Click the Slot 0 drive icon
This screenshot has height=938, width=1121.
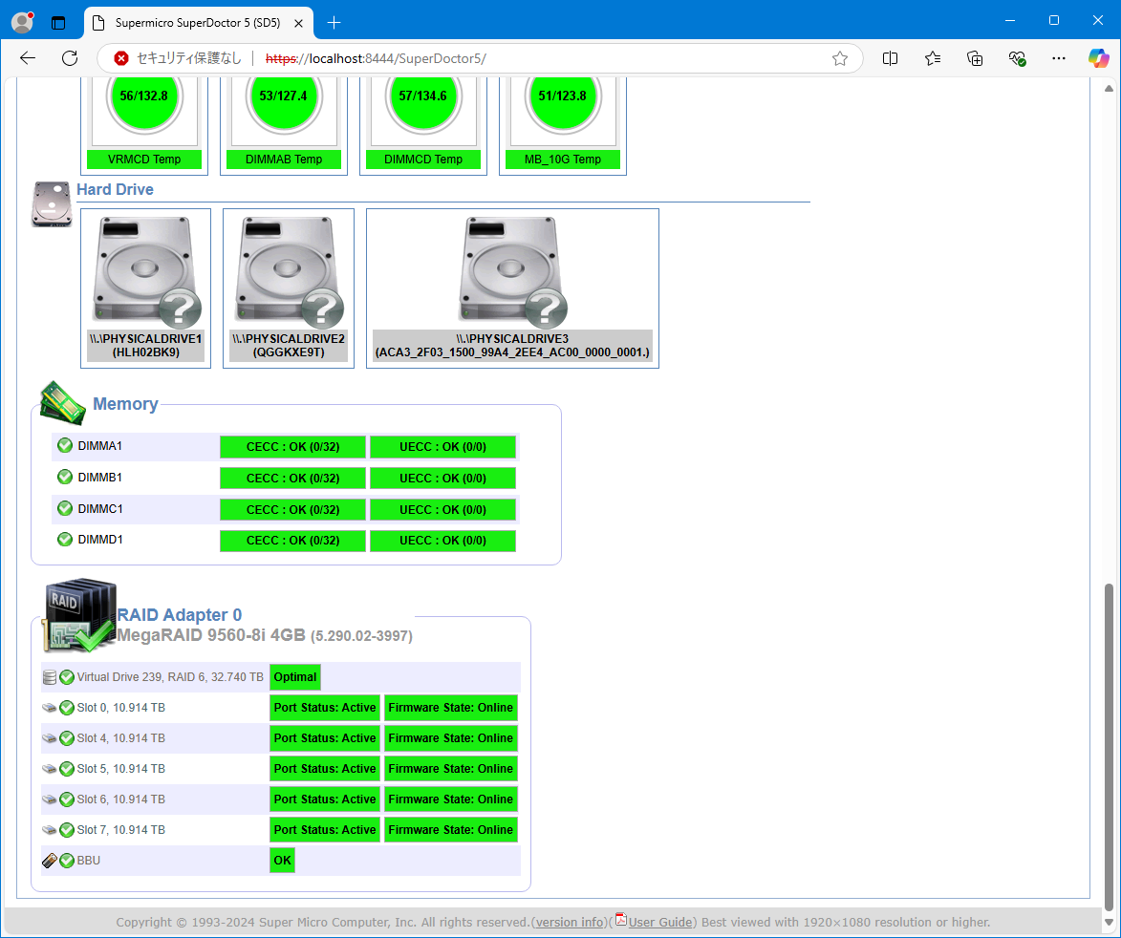click(50, 708)
